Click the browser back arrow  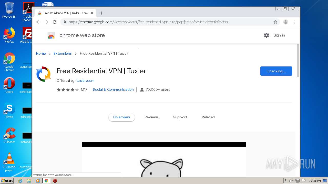point(38,22)
